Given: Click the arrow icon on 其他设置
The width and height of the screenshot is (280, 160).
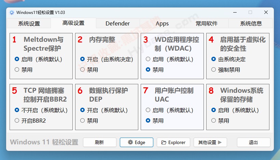Looking at the screenshot, I should click(x=220, y=142).
